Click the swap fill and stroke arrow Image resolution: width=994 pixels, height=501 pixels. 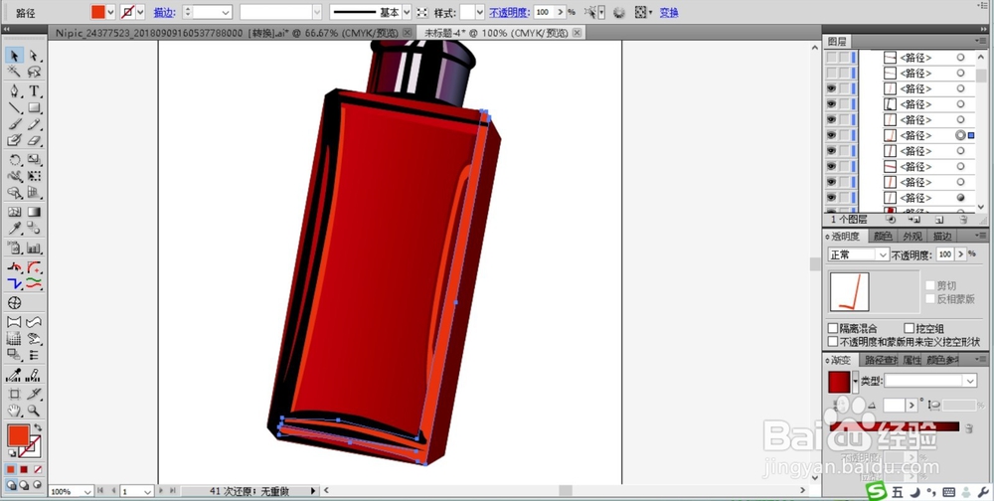click(38, 428)
